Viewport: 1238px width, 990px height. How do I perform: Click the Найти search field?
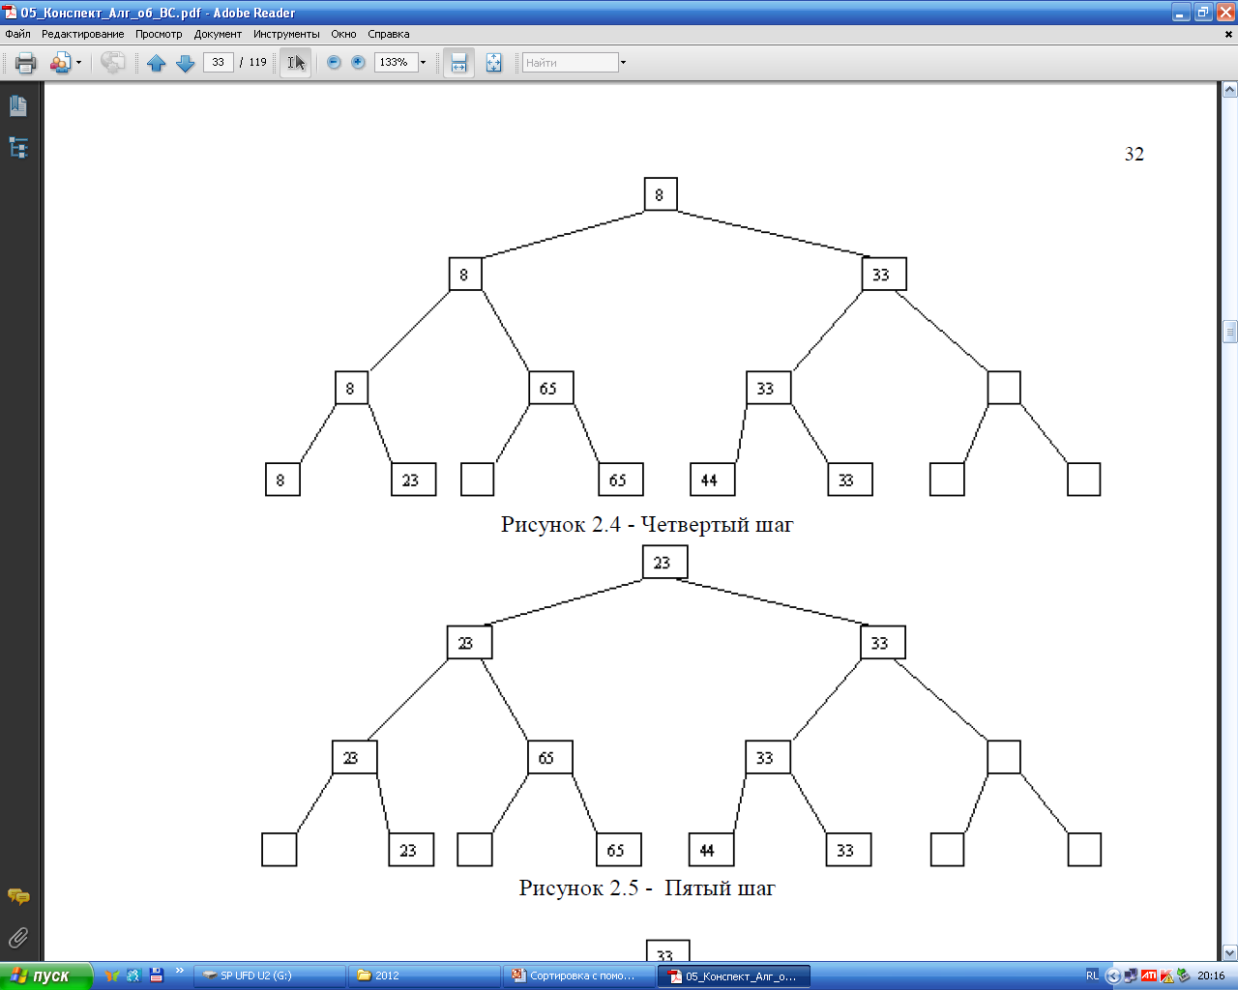[x=570, y=63]
